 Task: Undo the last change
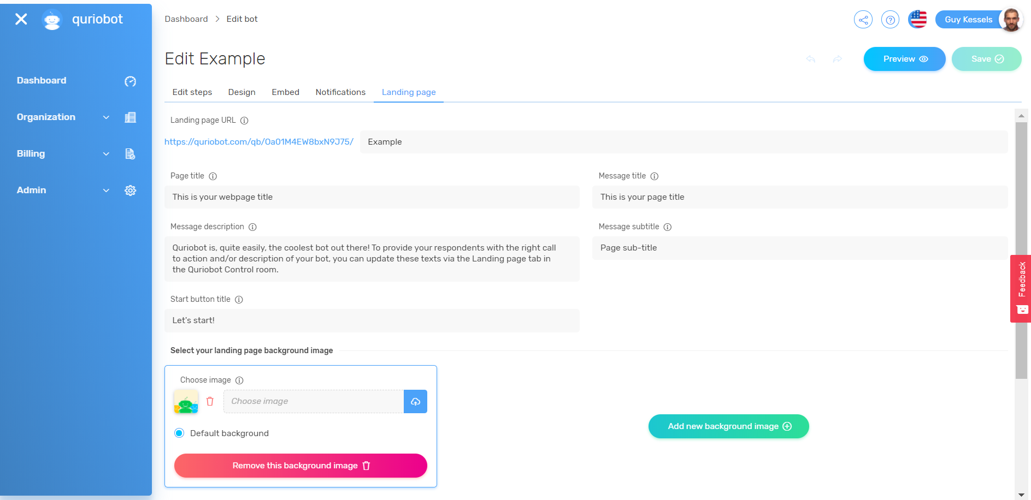(x=811, y=59)
